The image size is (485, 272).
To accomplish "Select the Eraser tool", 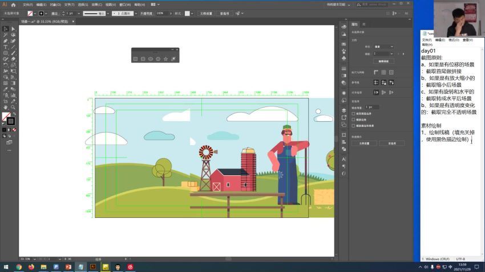I will click(x=13, y=59).
